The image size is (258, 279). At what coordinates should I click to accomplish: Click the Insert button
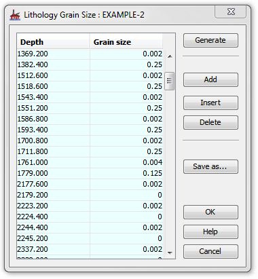[x=210, y=103]
